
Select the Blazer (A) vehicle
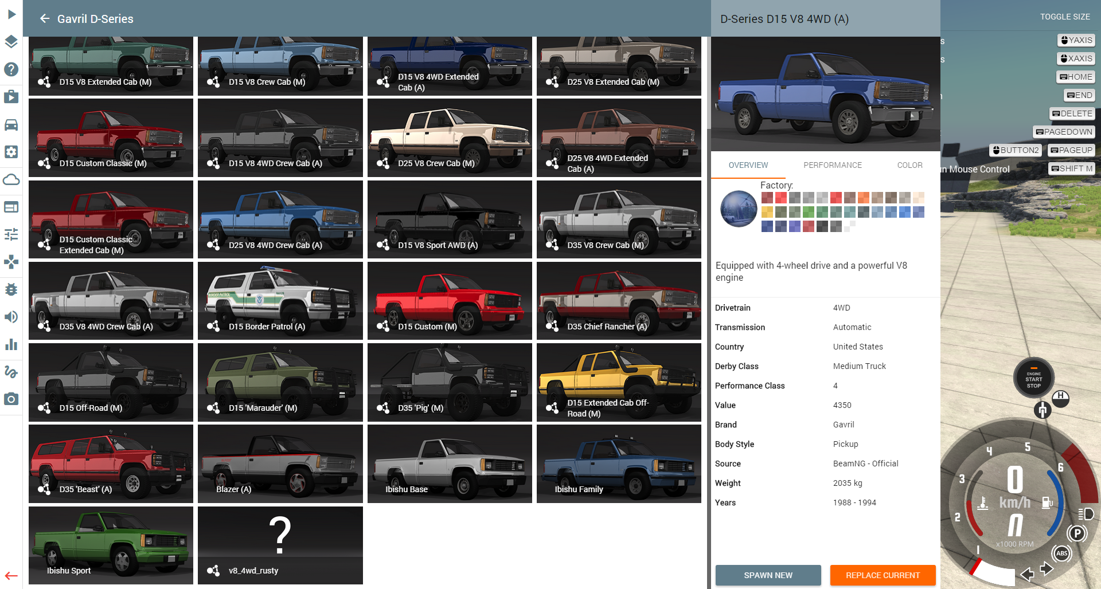point(280,464)
